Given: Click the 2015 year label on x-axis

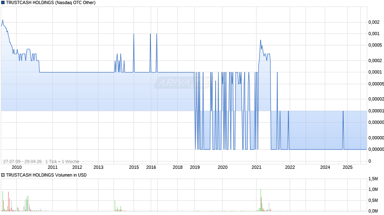Looking at the screenshot, I should coord(134,167).
